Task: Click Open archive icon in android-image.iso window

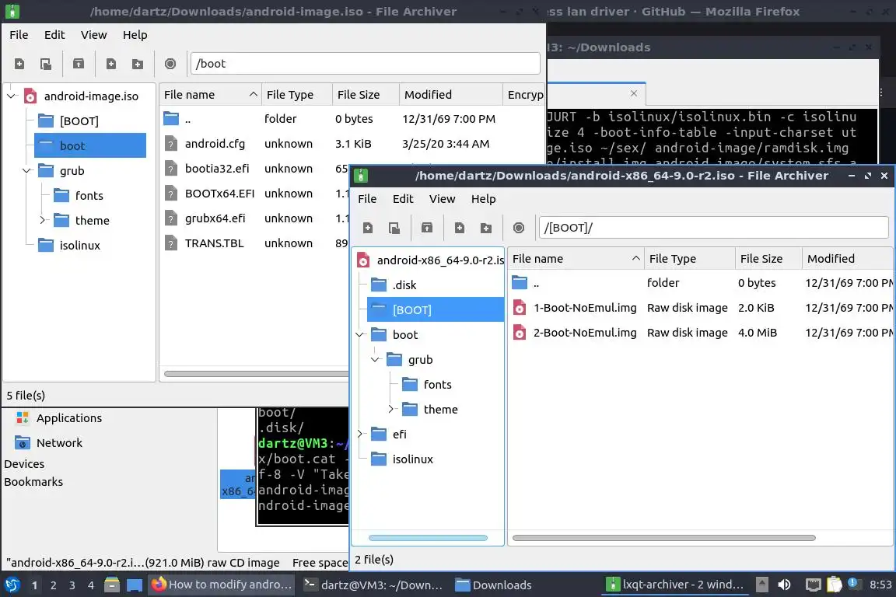Action: [x=46, y=64]
